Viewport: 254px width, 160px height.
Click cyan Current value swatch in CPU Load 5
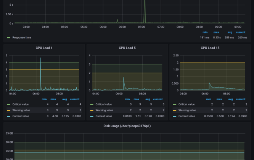click(92, 116)
